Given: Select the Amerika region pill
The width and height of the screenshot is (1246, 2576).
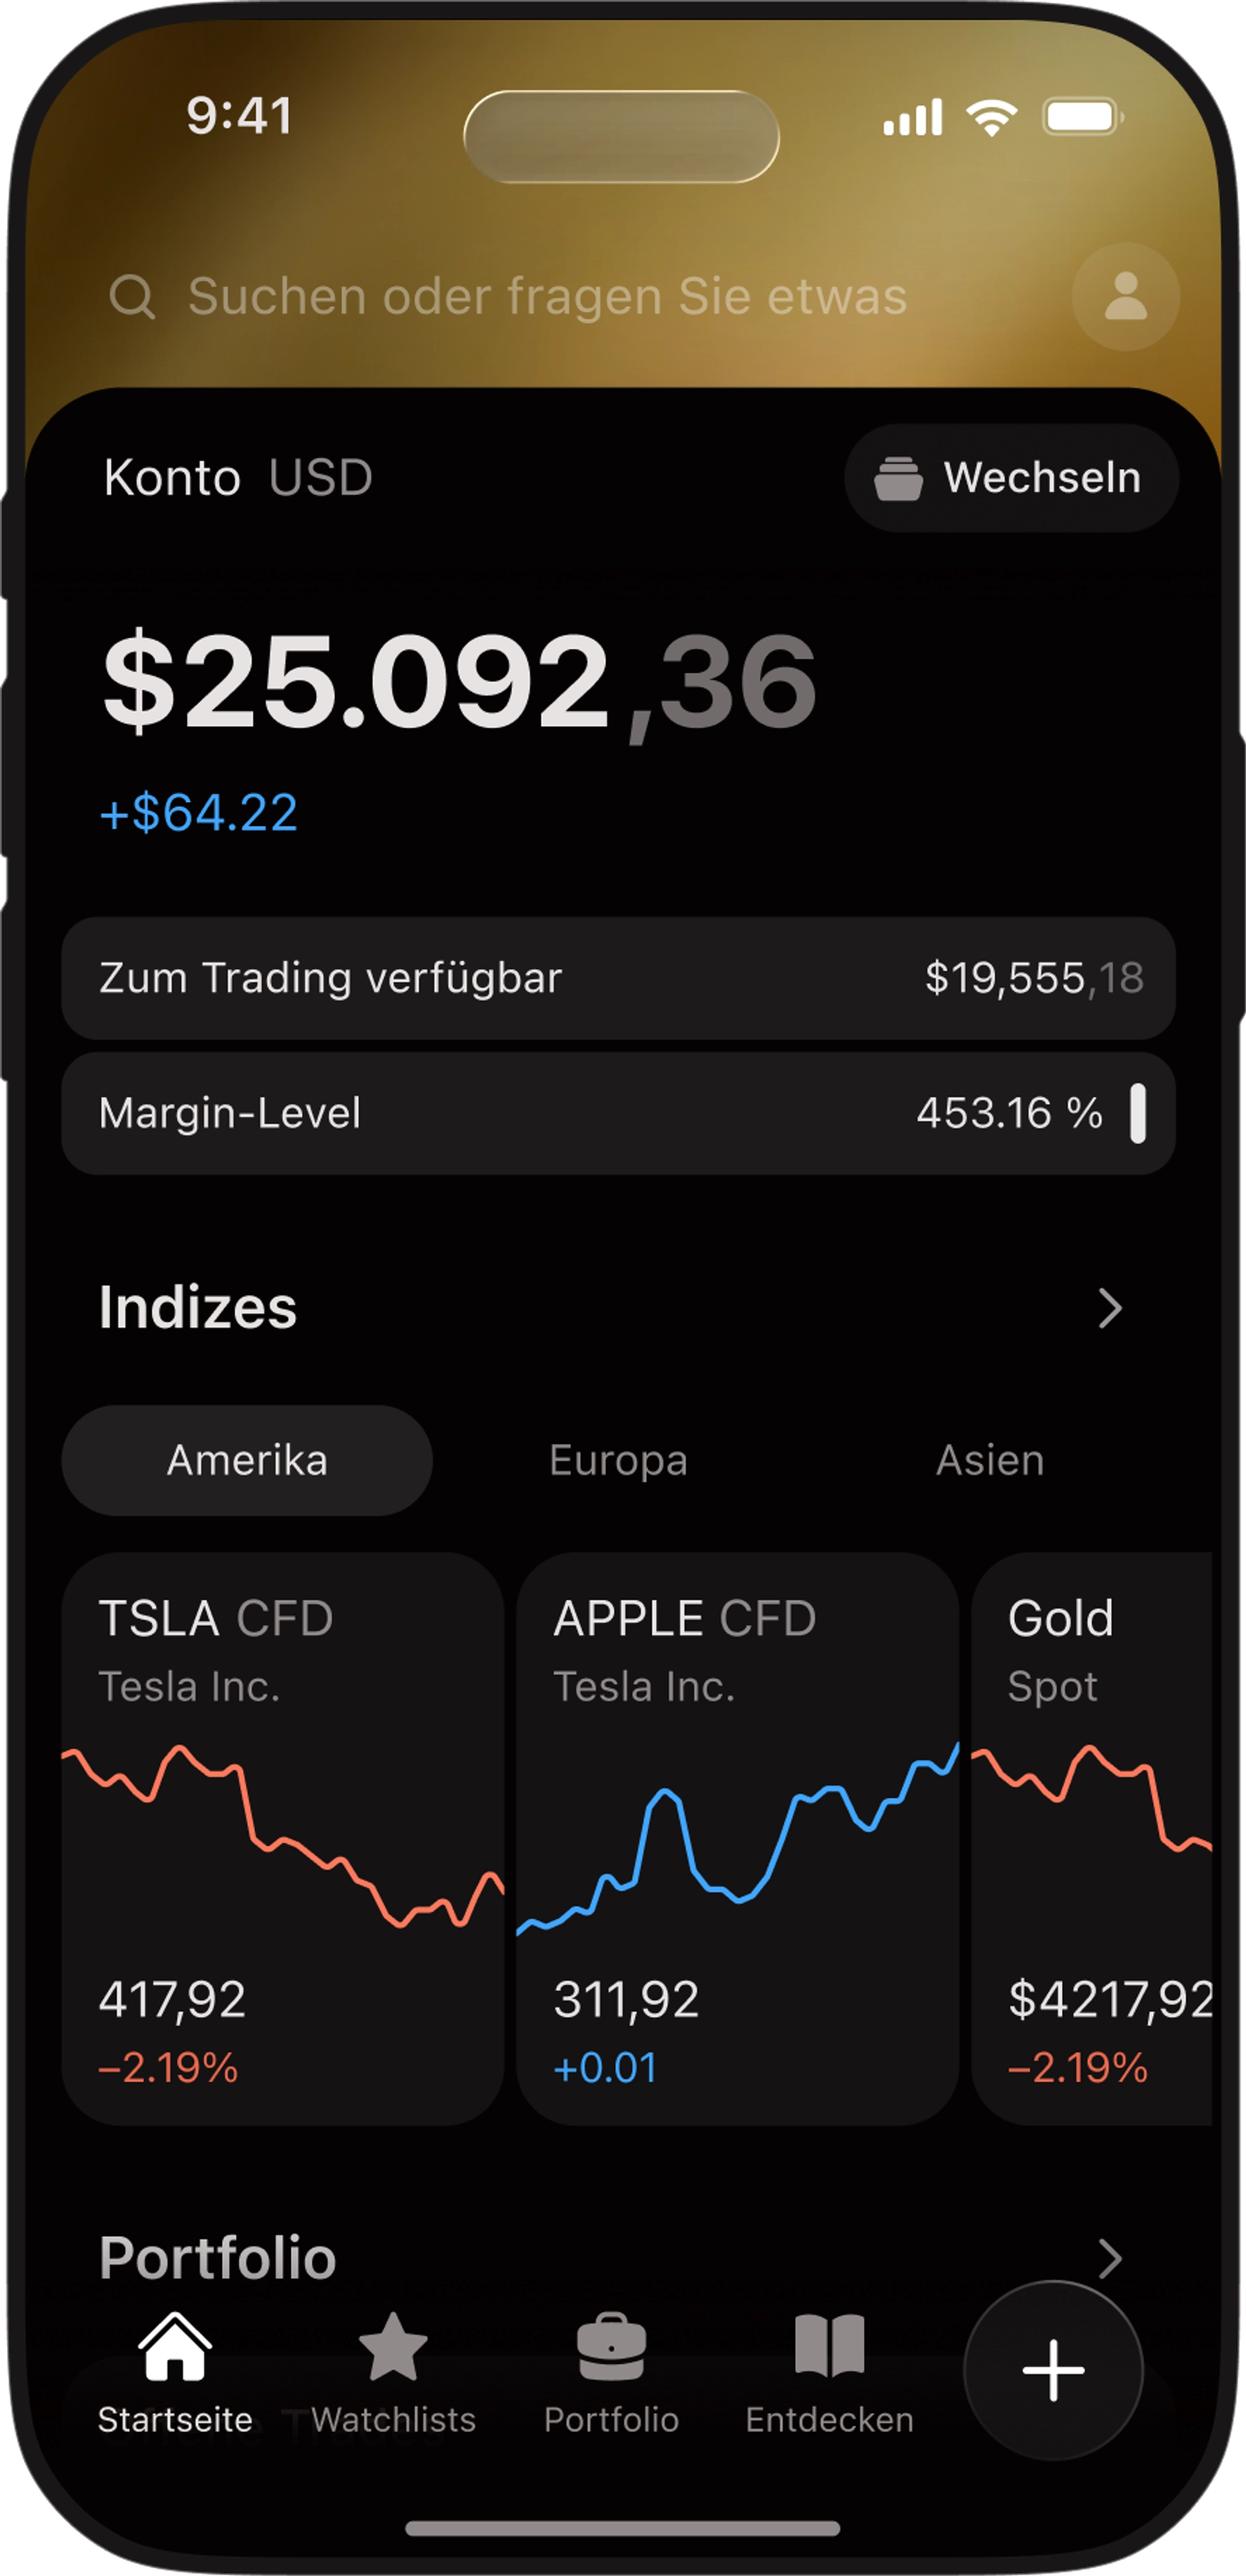Looking at the screenshot, I should [x=247, y=1460].
